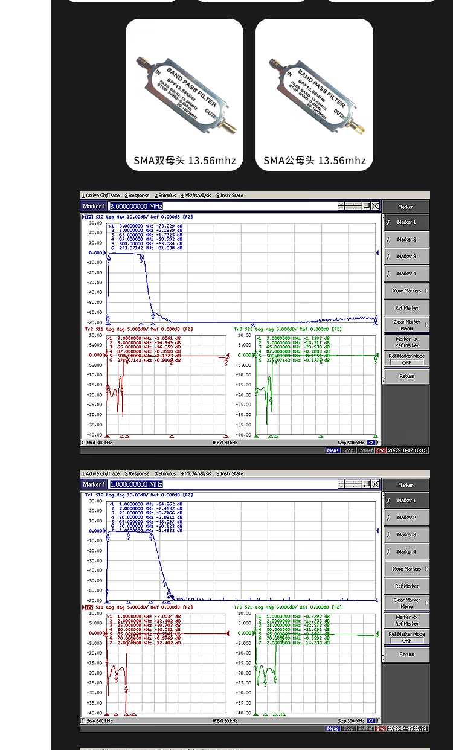The height and width of the screenshot is (750, 453).
Task: Expand More Markers submenu in 2022-10-17 analyzer
Action: 406,290
